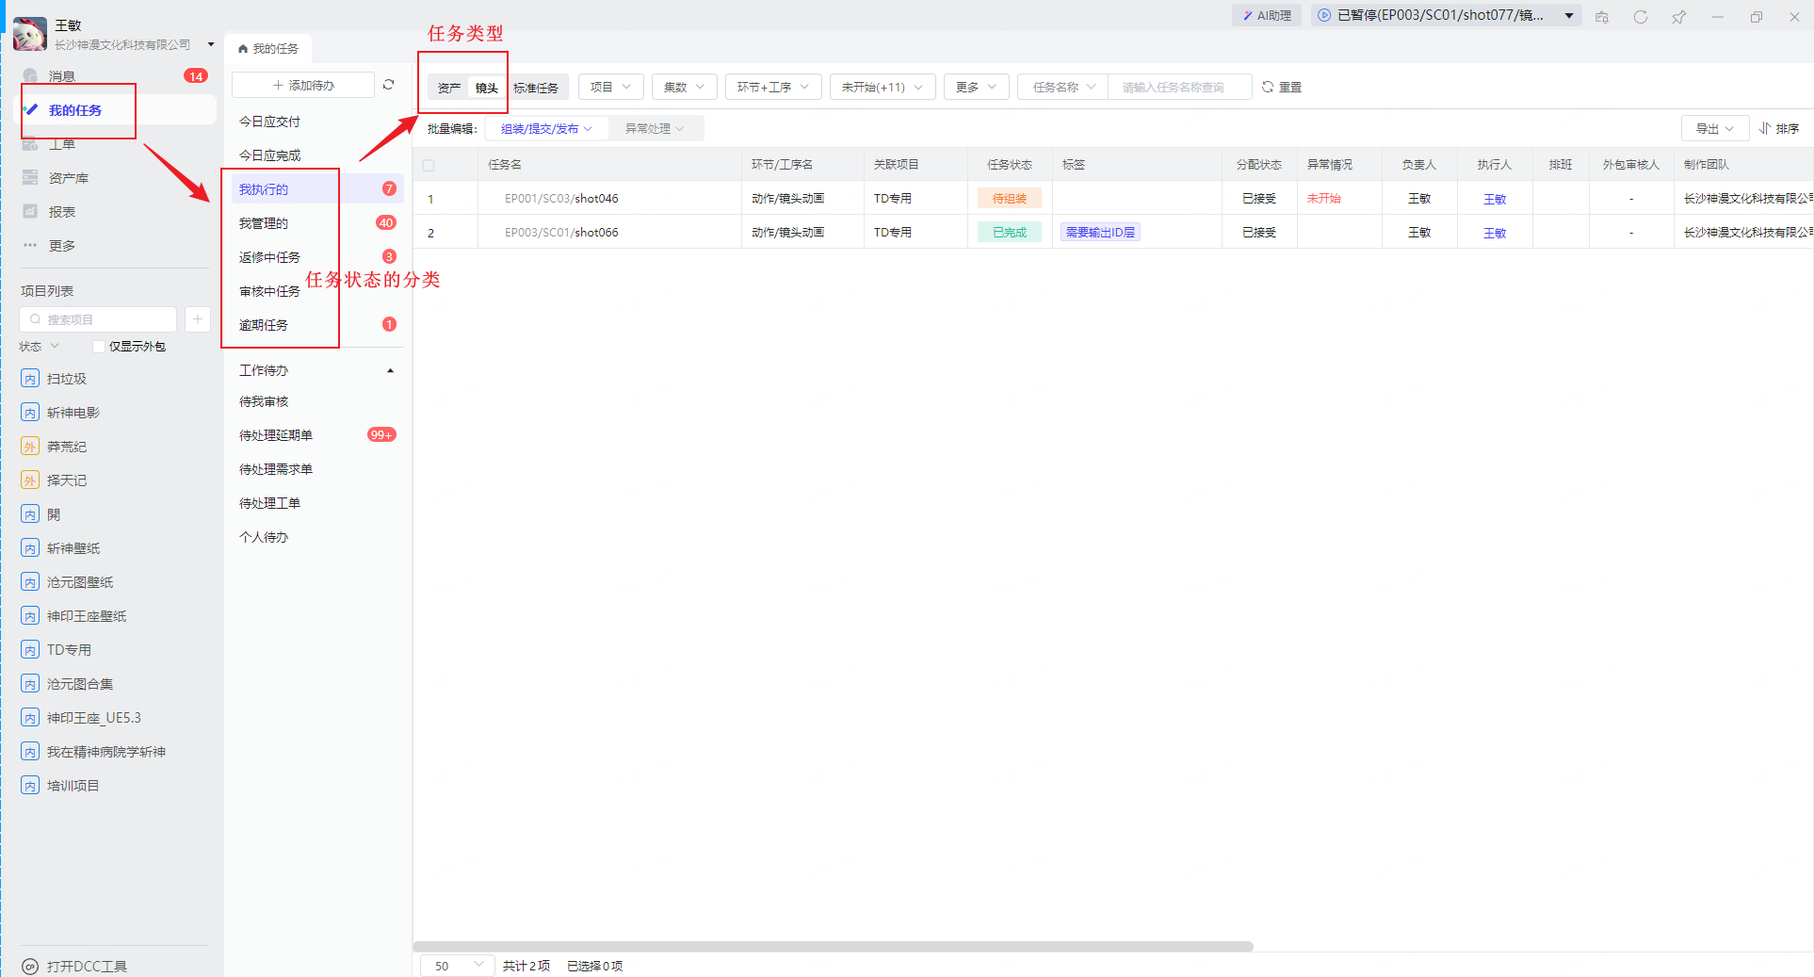Open the 环节+工序 dropdown
Screen dimensions: 1814x977
[772, 87]
